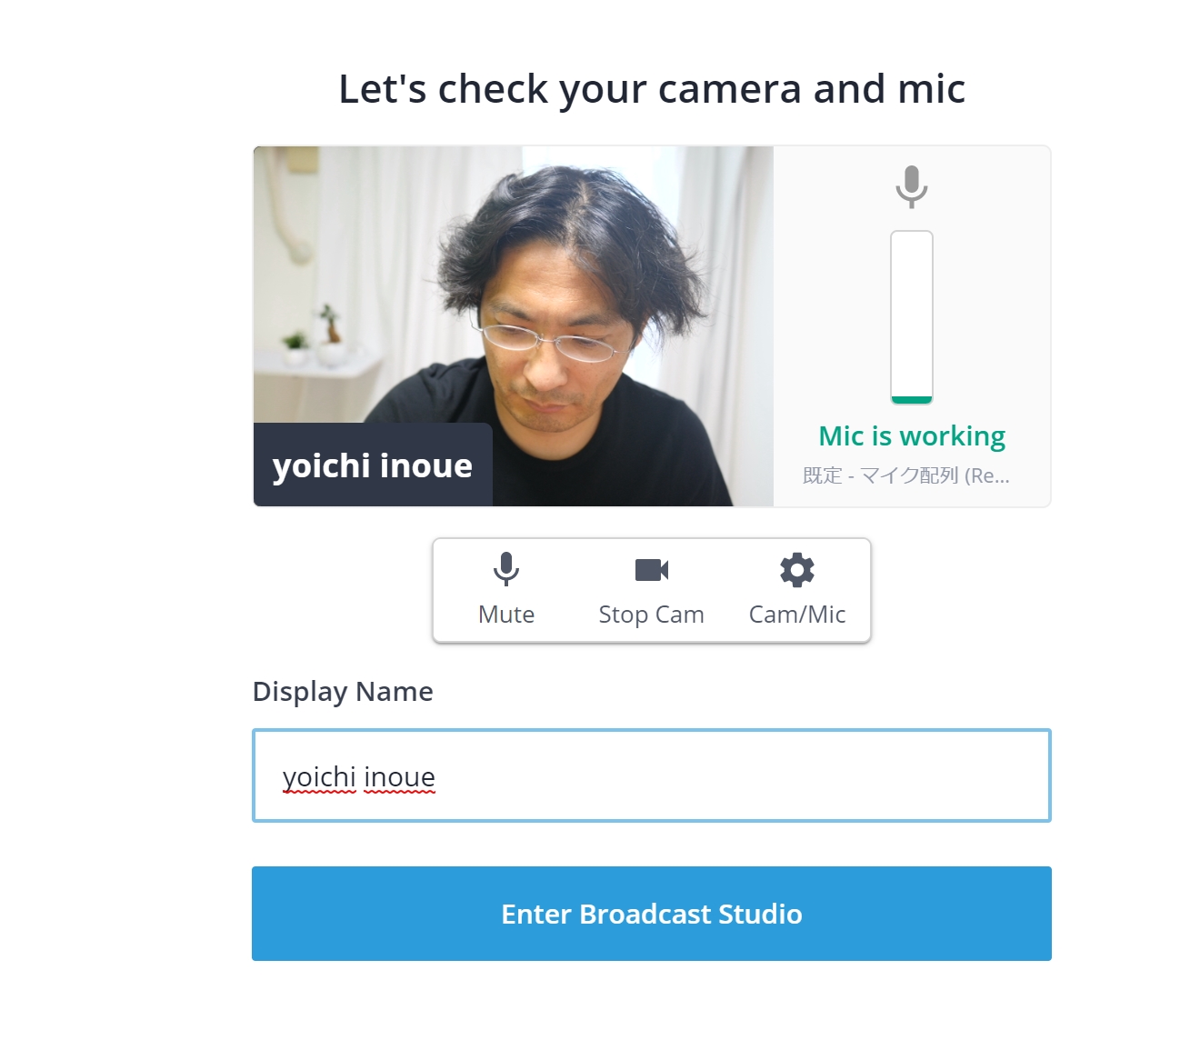Image resolution: width=1190 pixels, height=1040 pixels.
Task: Click the gray microphone icon above level meter
Action: 912,186
